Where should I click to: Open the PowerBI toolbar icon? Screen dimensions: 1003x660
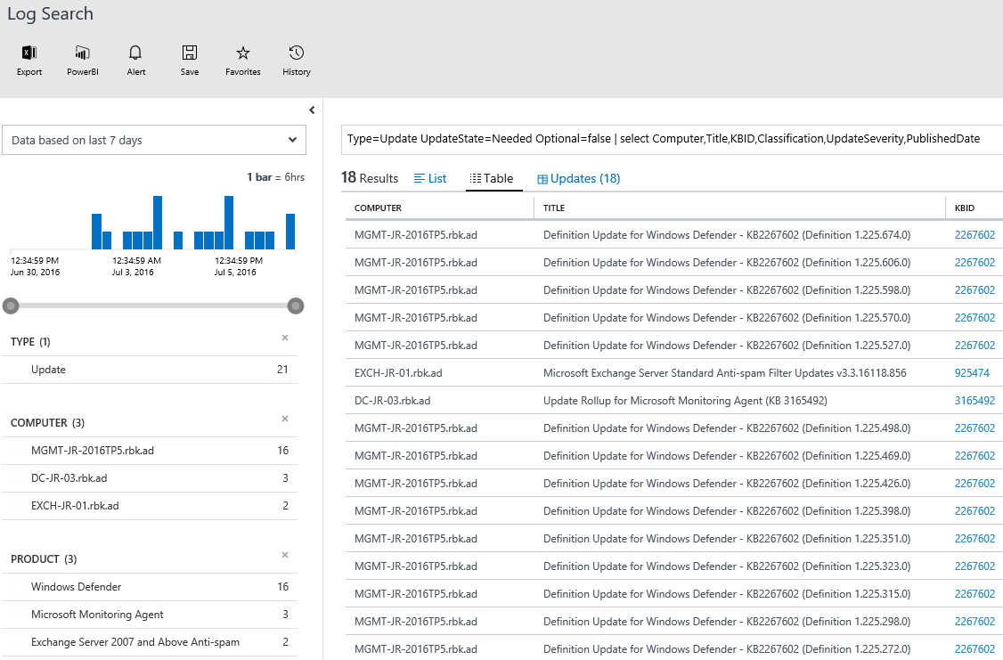(x=82, y=53)
